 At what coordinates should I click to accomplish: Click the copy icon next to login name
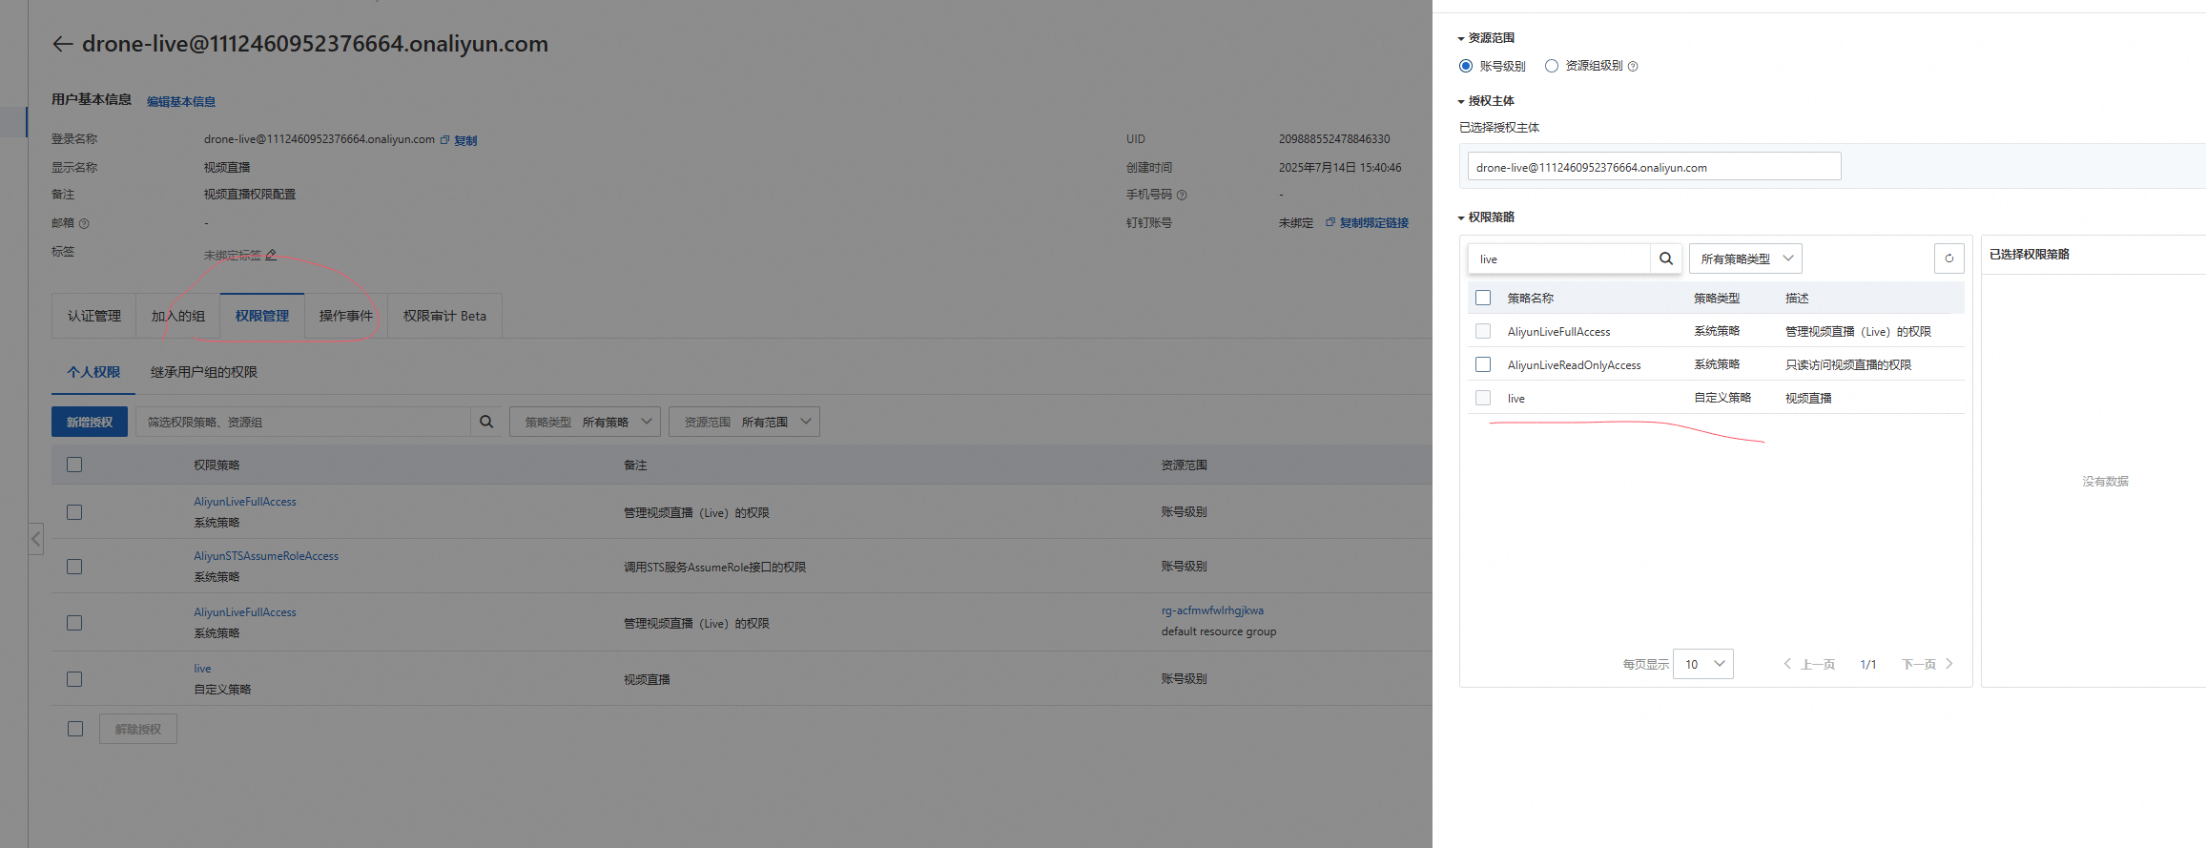pyautogui.click(x=444, y=140)
